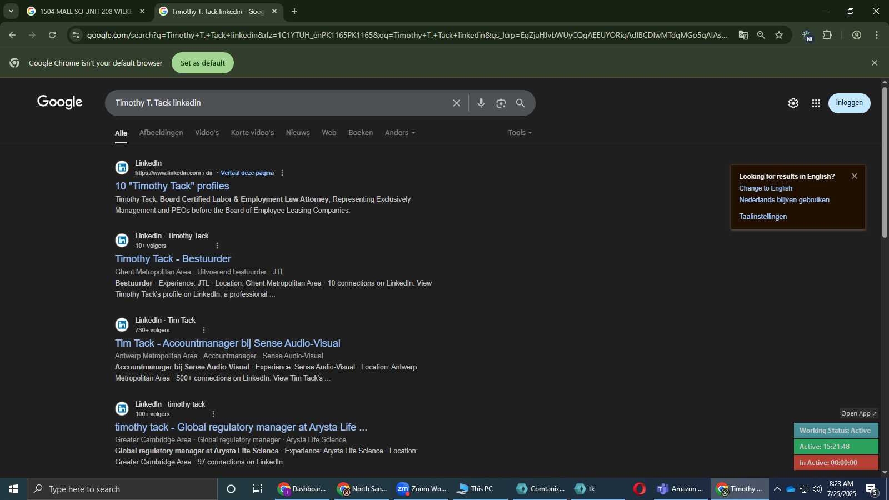Clear the search query with the X

coord(457,103)
